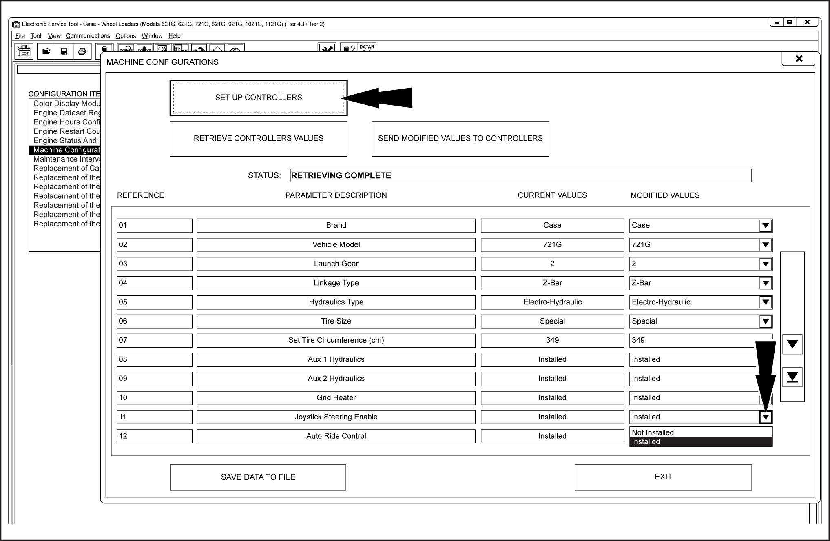Image resolution: width=830 pixels, height=541 pixels.
Task: Click the modified Tire Circumference field 349
Action: coord(701,341)
